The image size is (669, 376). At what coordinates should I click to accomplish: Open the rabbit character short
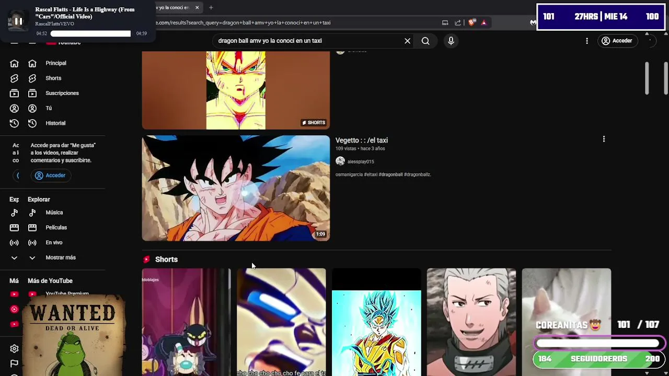(x=186, y=322)
